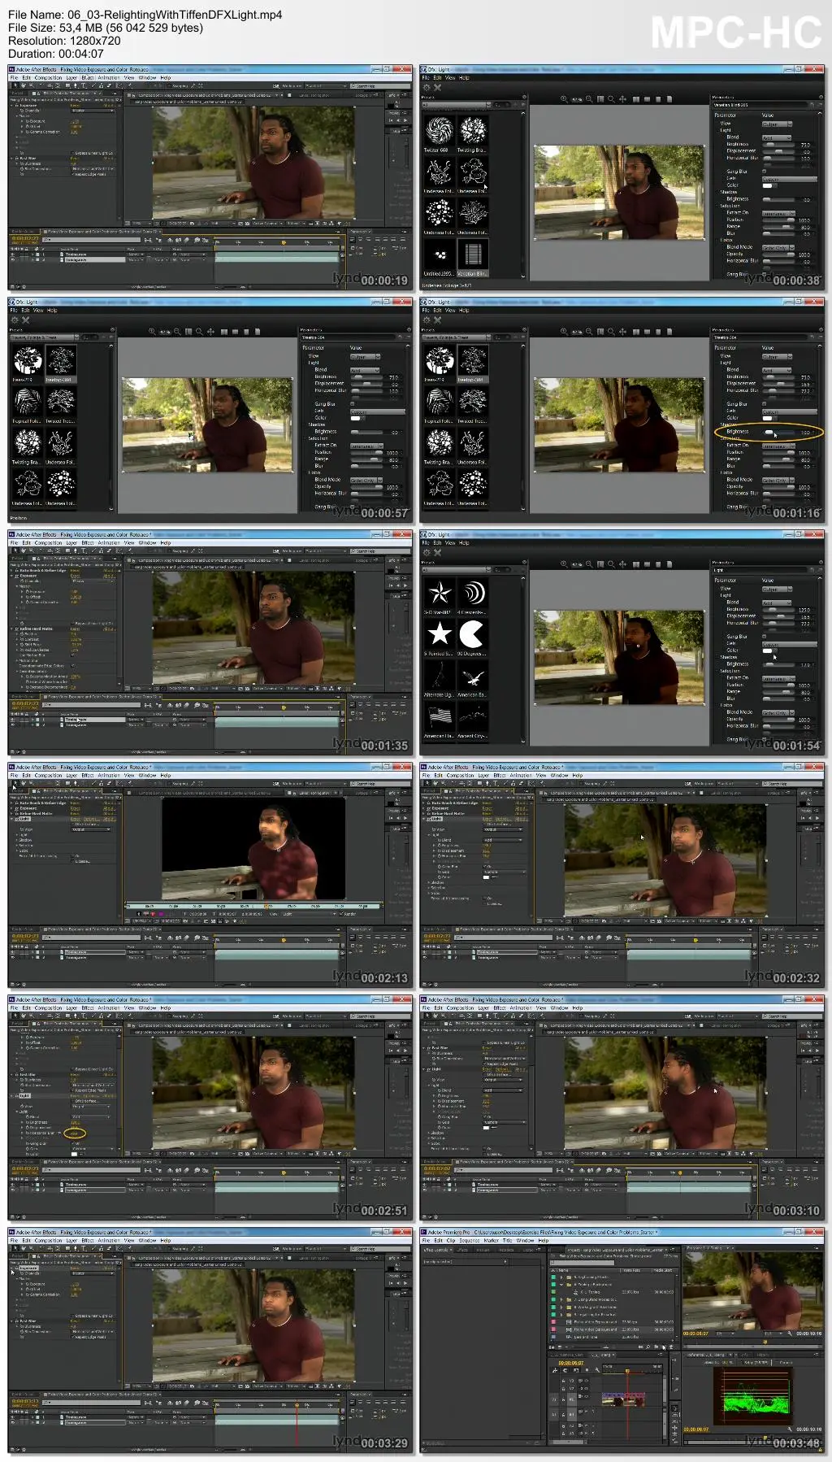This screenshot has height=1462, width=832.
Task: Toggle the Preserve Edge Pixels checkbox in the 00:00:19 frame
Action: (x=73, y=174)
